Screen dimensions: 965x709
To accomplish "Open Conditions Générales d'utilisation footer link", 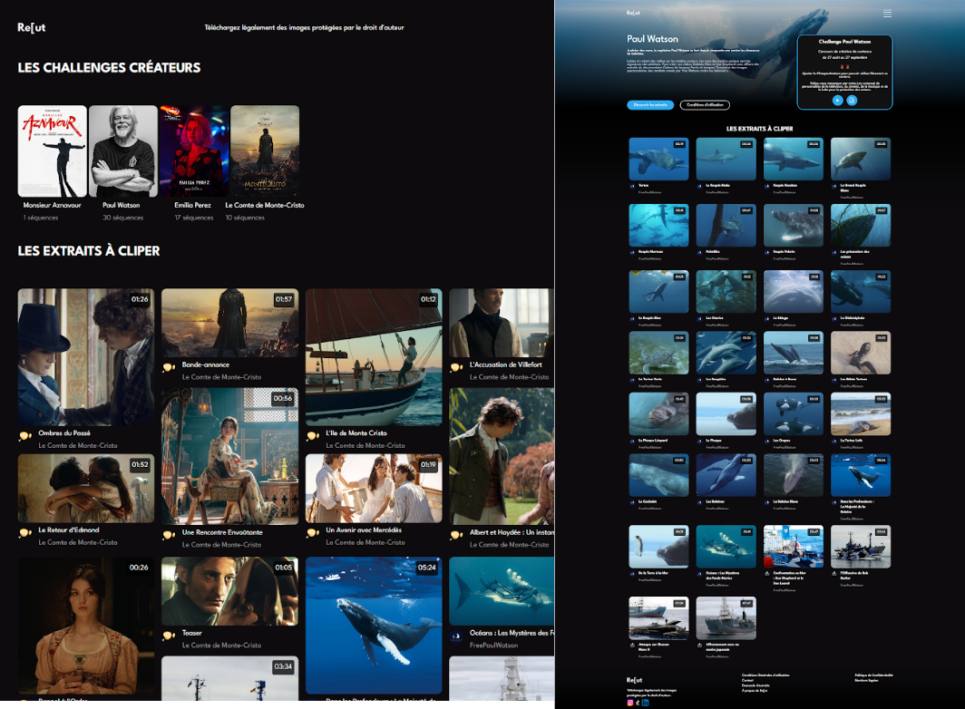I will (765, 675).
